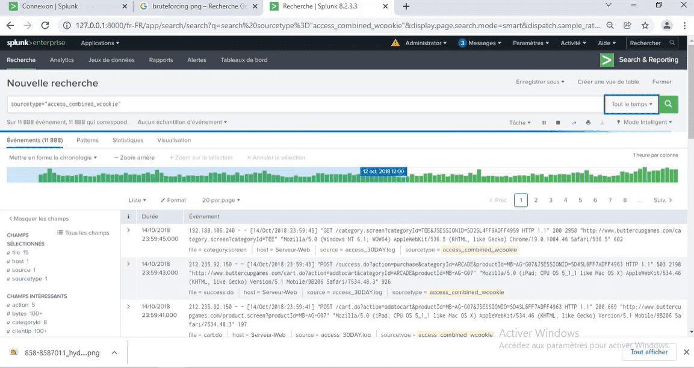This screenshot has height=368, width=694.
Task: Click Zoom arrière on timeline
Action: pos(135,158)
